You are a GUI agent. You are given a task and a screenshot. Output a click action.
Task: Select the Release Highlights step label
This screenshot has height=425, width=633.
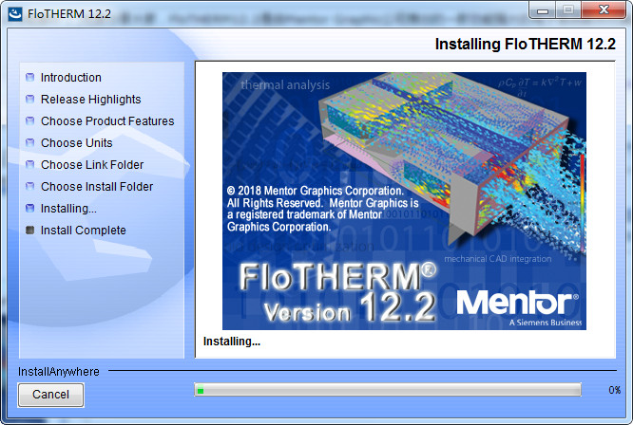[x=91, y=99]
